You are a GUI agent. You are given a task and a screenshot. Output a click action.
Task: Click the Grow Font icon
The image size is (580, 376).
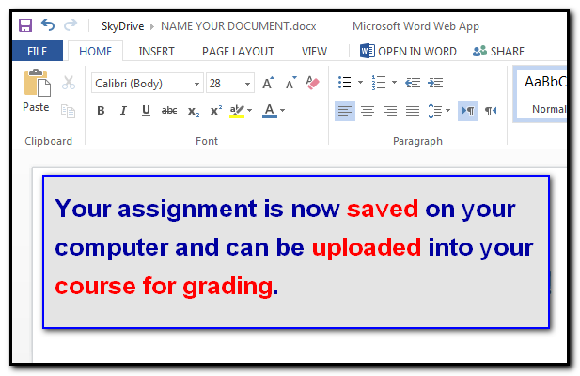269,83
